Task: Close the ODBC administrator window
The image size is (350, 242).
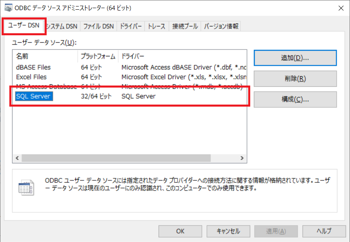Action: [x=341, y=8]
